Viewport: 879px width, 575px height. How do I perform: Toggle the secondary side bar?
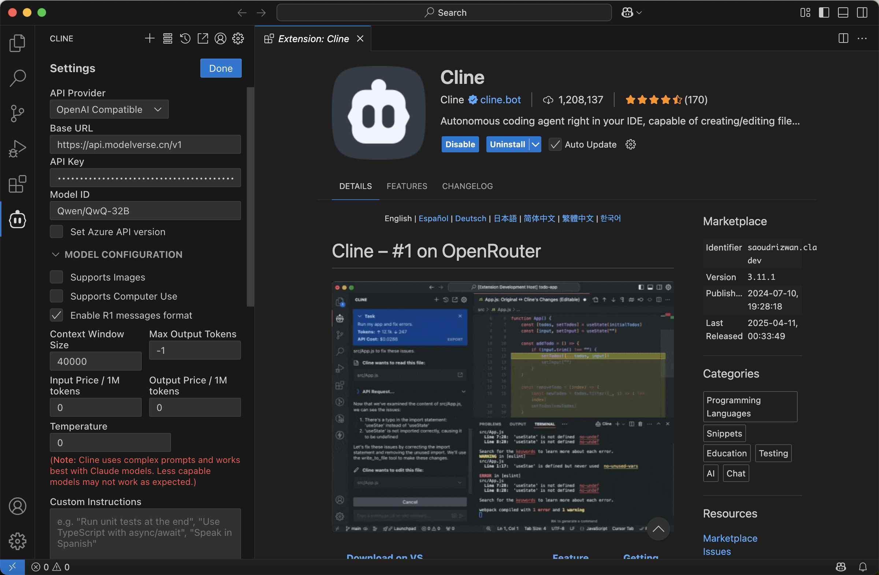pos(863,12)
